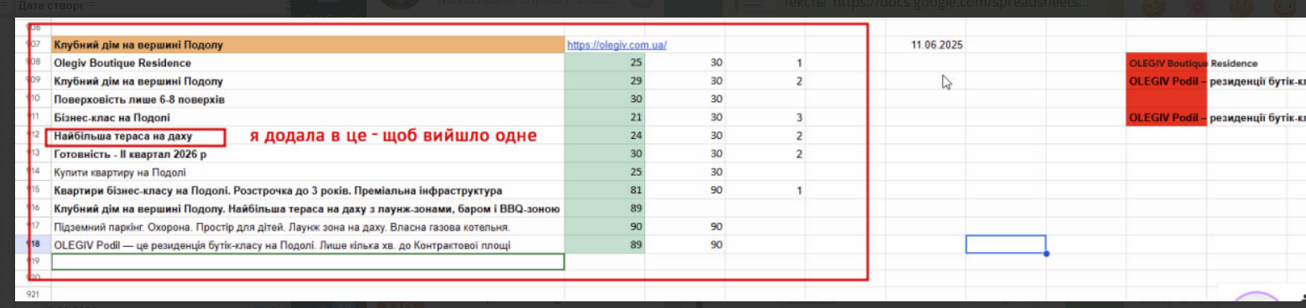Select the 'OLEGIV Podil — це резиденція' cell
This screenshot has height=308, width=1306.
[x=308, y=245]
